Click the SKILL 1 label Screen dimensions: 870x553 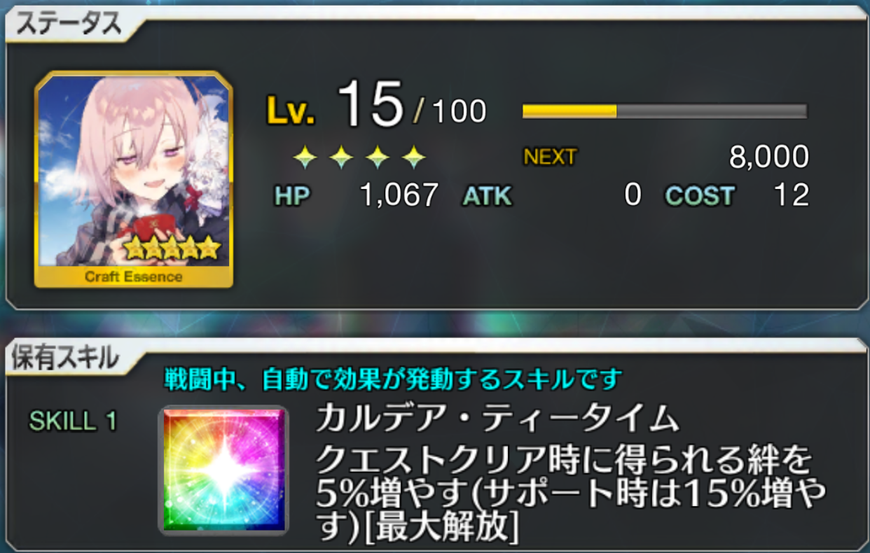tap(73, 421)
